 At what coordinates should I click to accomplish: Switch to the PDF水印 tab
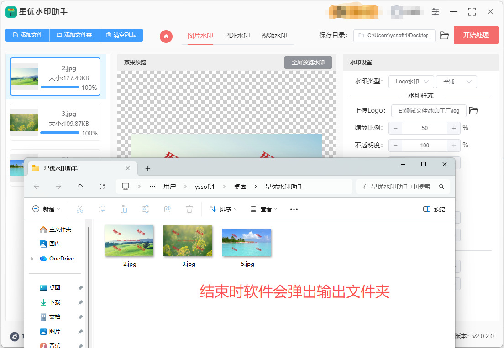[x=237, y=36]
